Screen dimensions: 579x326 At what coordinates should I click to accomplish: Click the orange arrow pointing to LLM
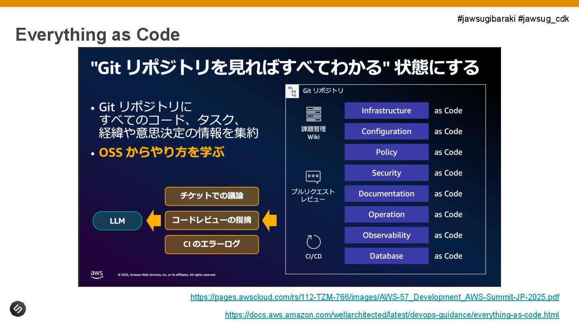pyautogui.click(x=154, y=221)
